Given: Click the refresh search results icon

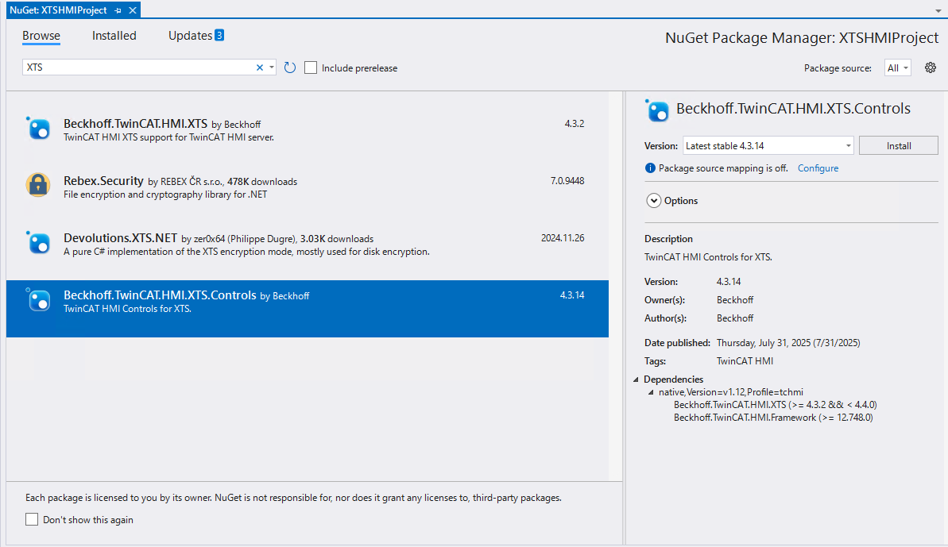Looking at the screenshot, I should [290, 67].
